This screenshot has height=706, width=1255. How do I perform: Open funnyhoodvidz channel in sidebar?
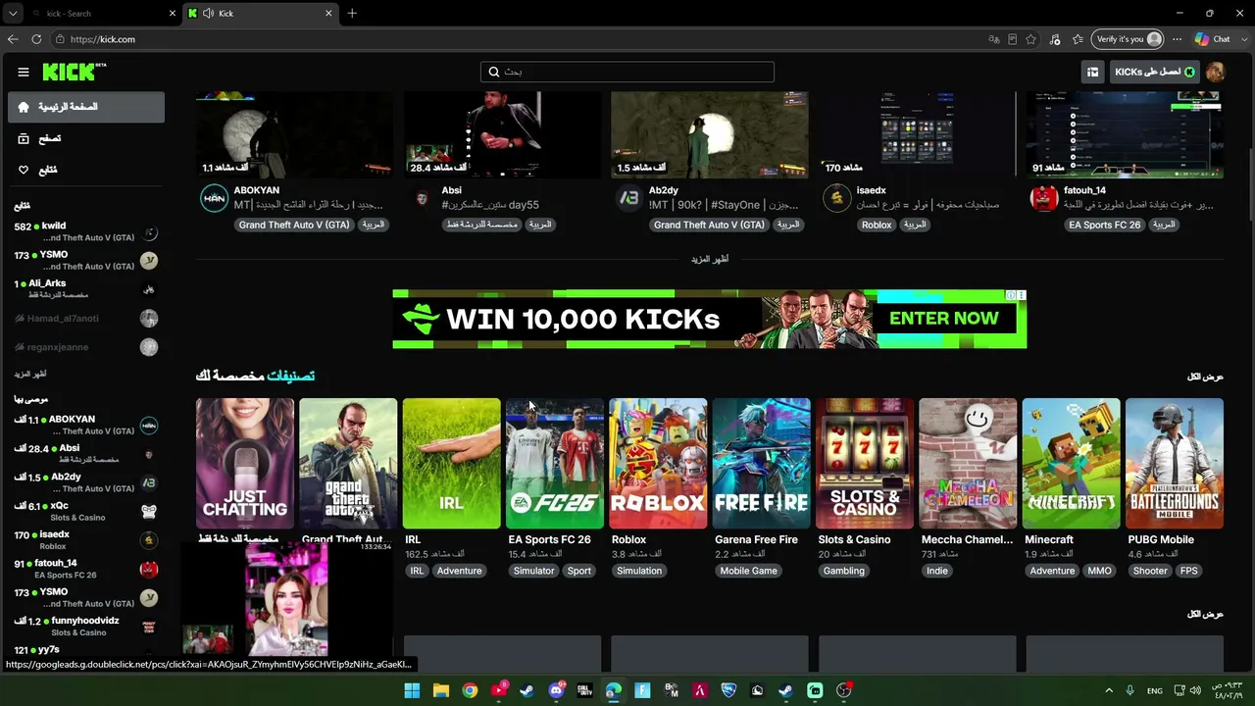pyautogui.click(x=86, y=626)
